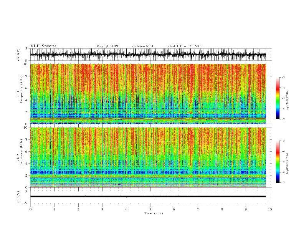Click time axis tick label "7"
Screen dimensions: 304x235
[x=198, y=209]
